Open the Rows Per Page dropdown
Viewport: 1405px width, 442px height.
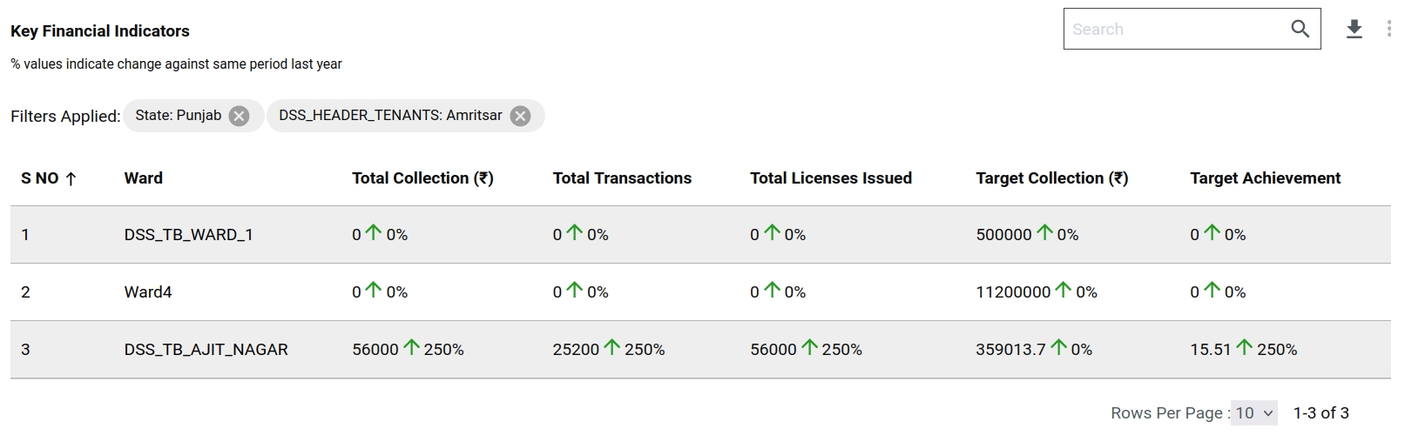click(1253, 413)
